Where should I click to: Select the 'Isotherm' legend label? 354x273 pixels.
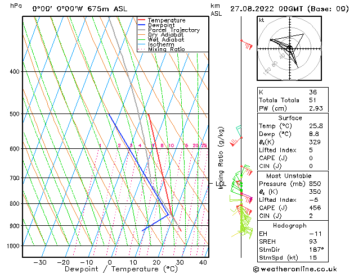(161, 44)
